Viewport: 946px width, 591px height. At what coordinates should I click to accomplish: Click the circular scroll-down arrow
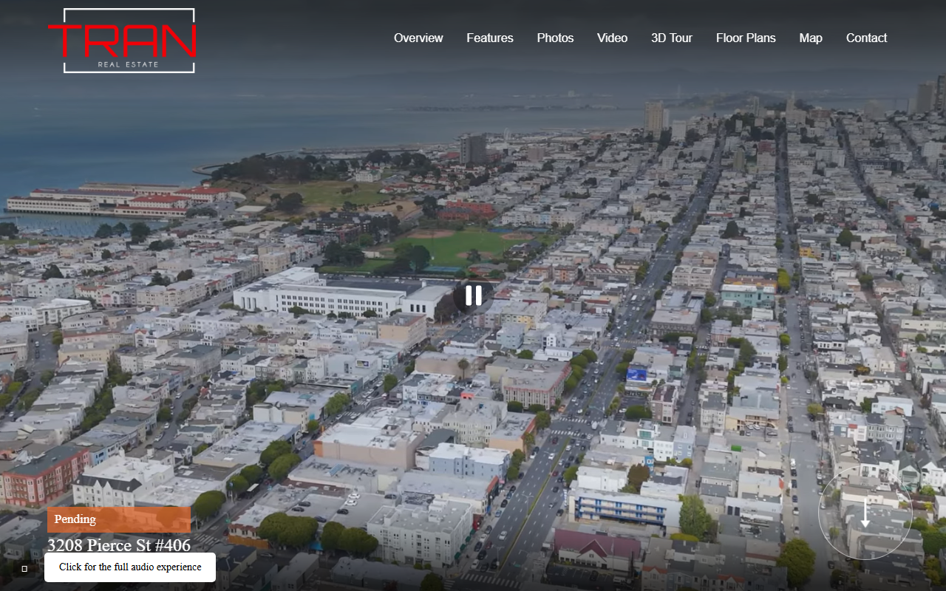coord(865,513)
